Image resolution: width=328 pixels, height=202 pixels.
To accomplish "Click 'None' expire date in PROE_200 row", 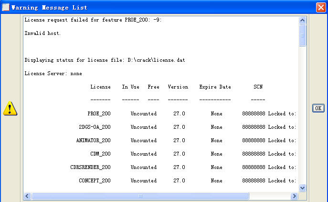I will [216, 114].
